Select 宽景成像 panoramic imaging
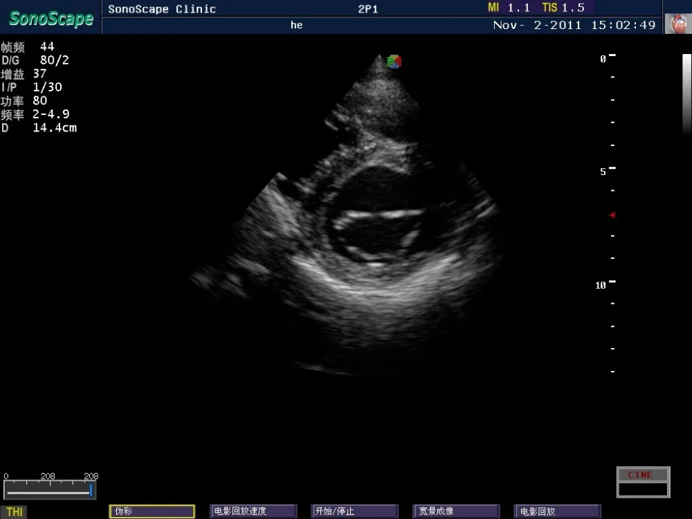Viewport: 692px width, 519px height. 455,511
